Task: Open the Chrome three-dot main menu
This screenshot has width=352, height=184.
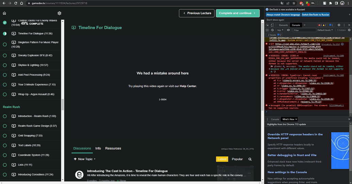Action: coord(349,3)
